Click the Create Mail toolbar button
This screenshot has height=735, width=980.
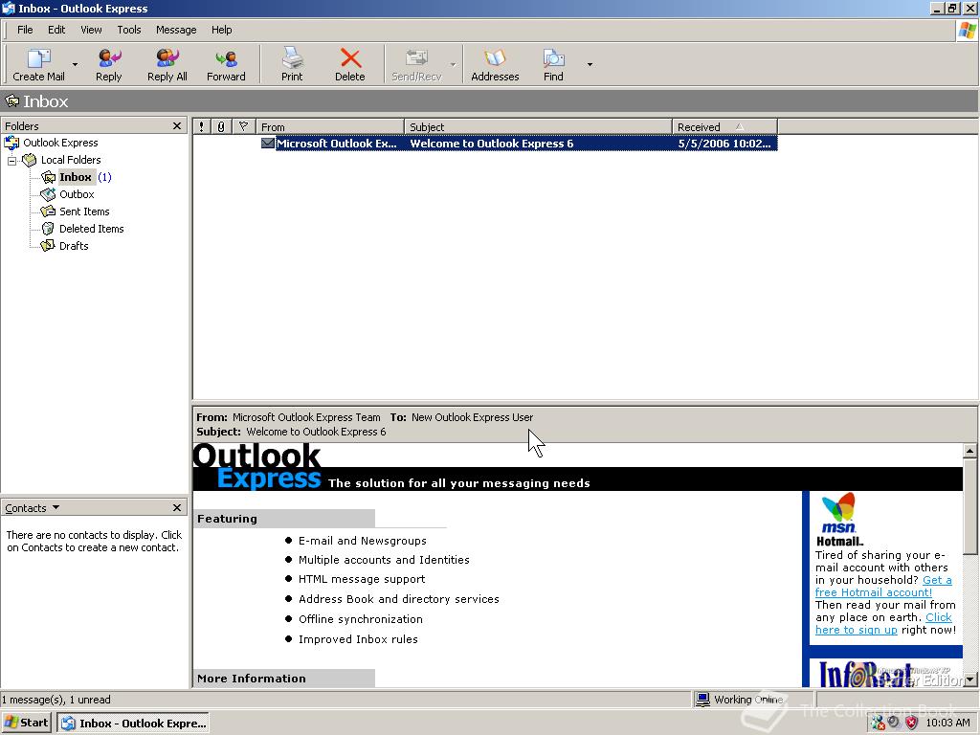38,64
